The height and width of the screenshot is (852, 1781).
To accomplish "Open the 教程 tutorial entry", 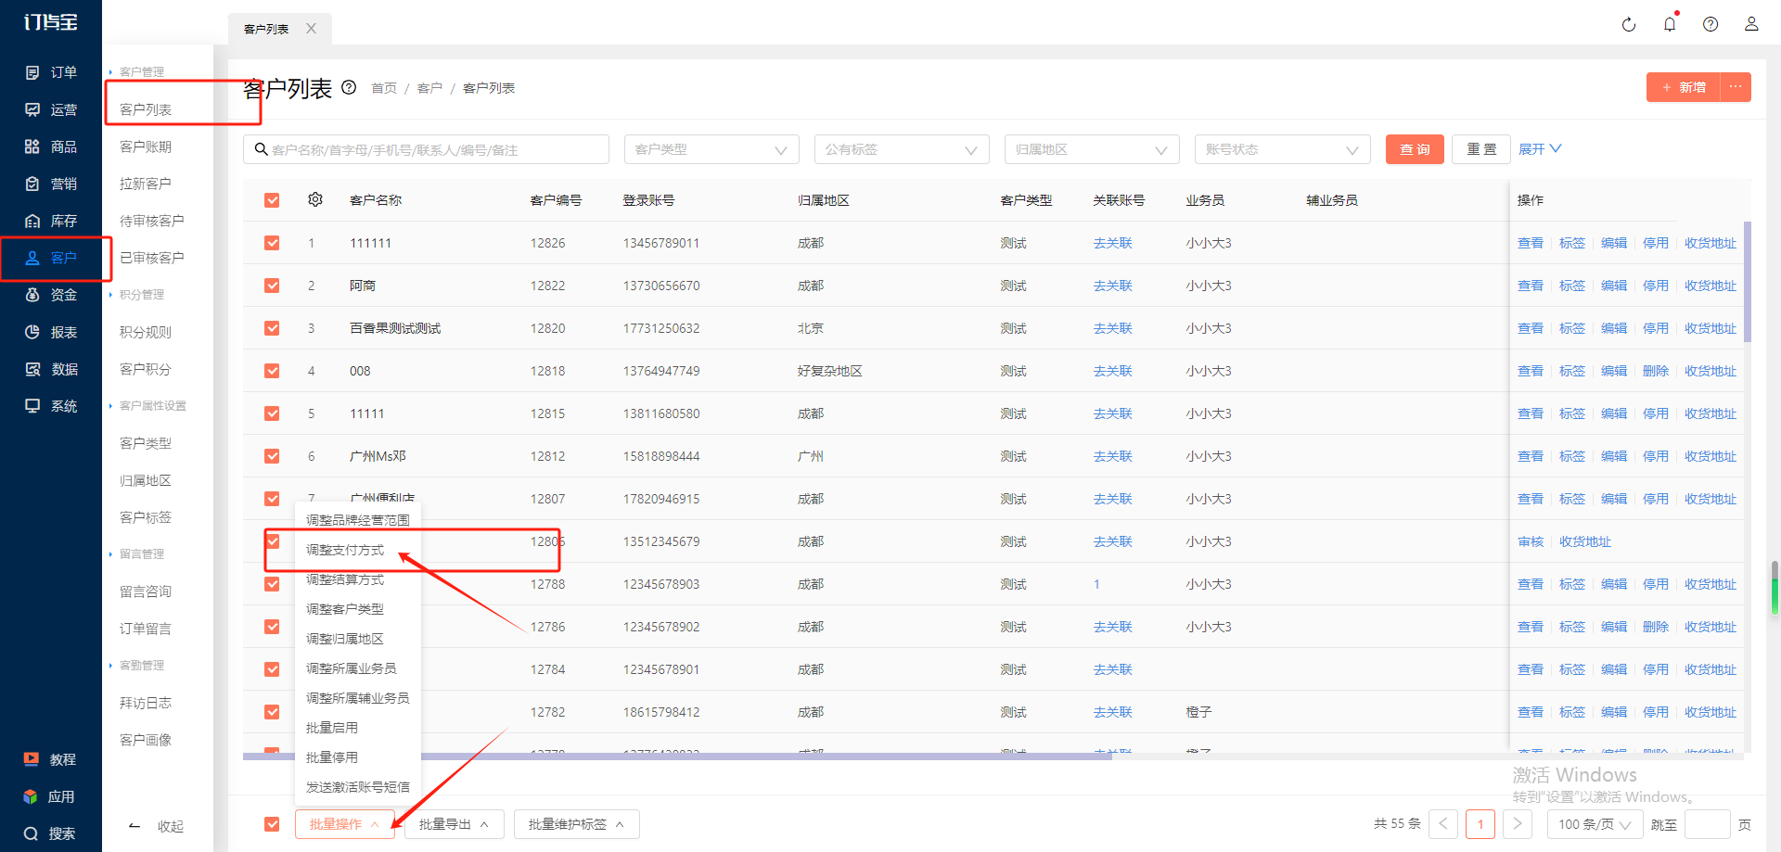I will [x=51, y=759].
